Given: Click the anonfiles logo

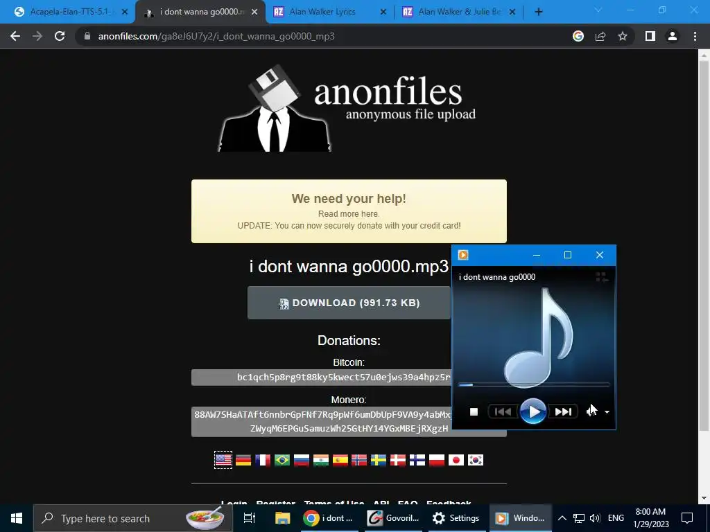Looking at the screenshot, I should pyautogui.click(x=347, y=107).
